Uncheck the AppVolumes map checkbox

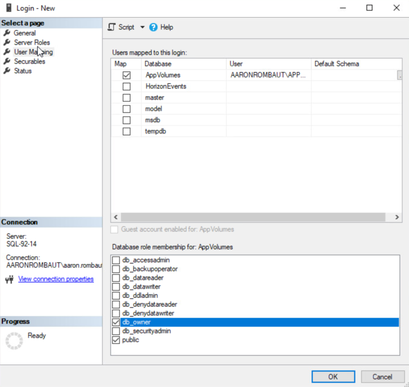tap(127, 75)
